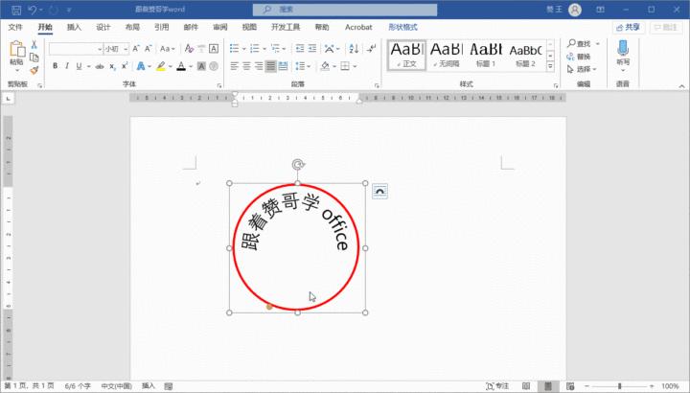Toggle italic formatting

pyautogui.click(x=67, y=66)
